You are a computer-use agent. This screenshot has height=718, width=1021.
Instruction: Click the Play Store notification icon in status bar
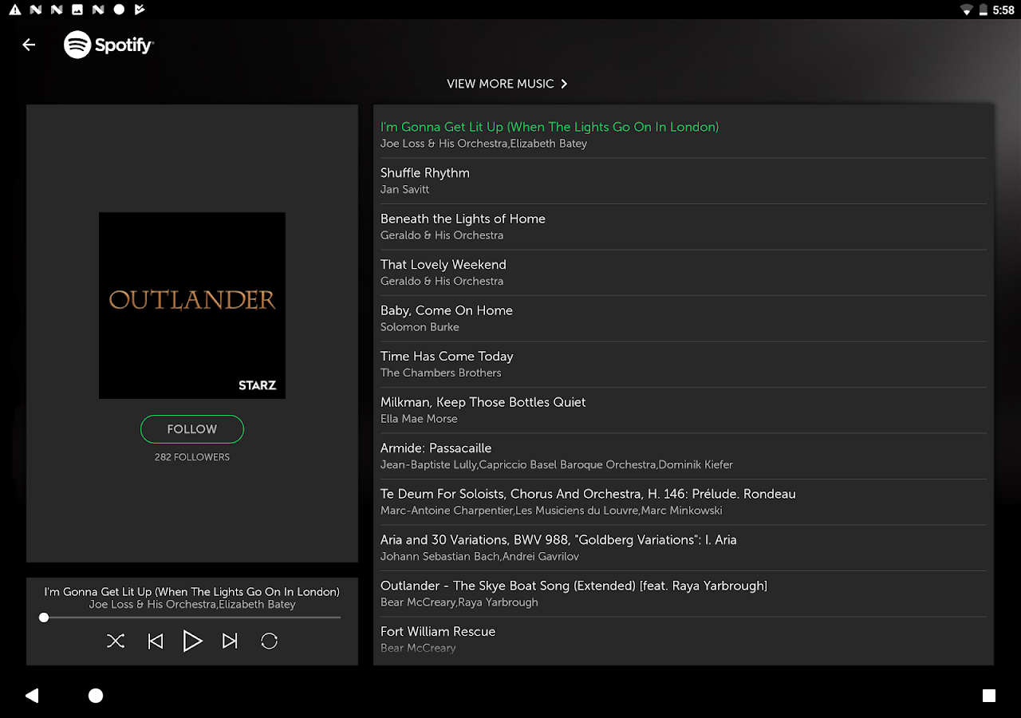click(140, 10)
